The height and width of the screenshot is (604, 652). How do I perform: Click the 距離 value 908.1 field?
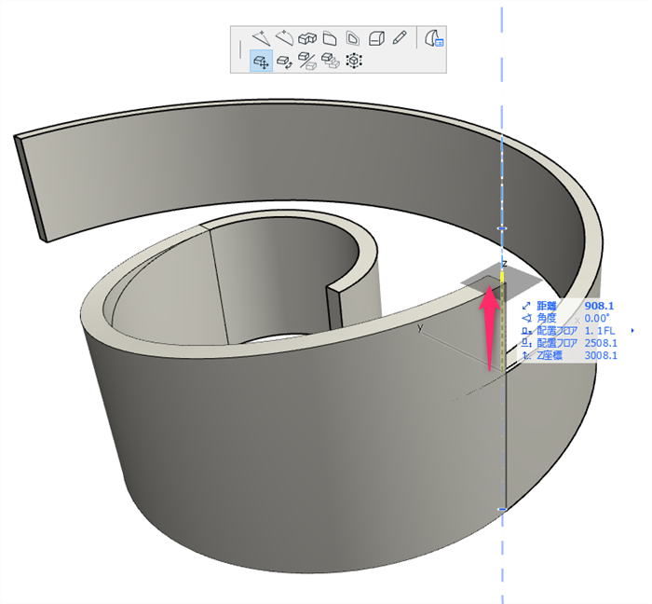click(599, 306)
